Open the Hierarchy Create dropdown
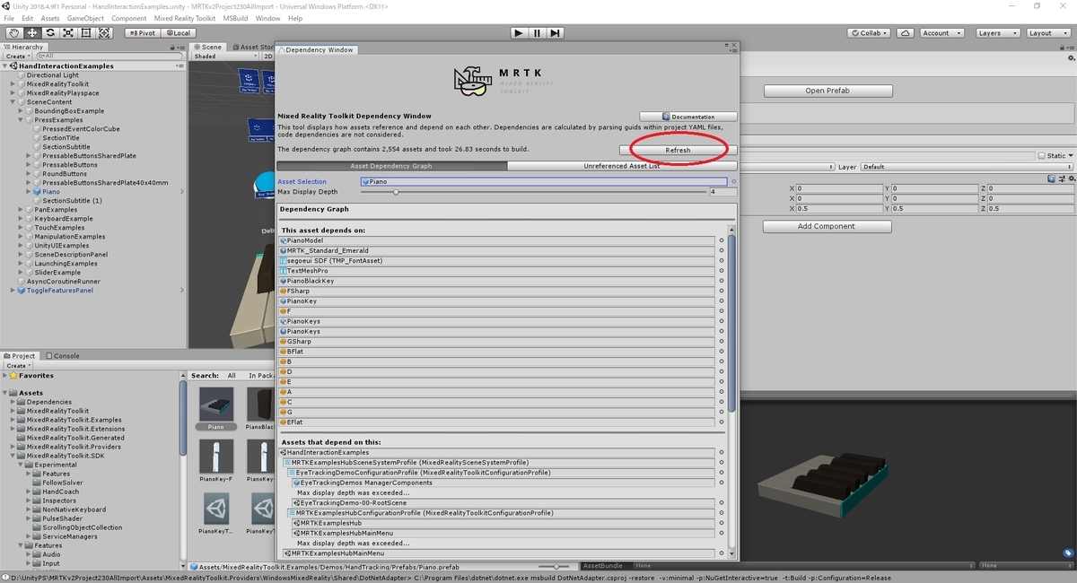 (19, 56)
